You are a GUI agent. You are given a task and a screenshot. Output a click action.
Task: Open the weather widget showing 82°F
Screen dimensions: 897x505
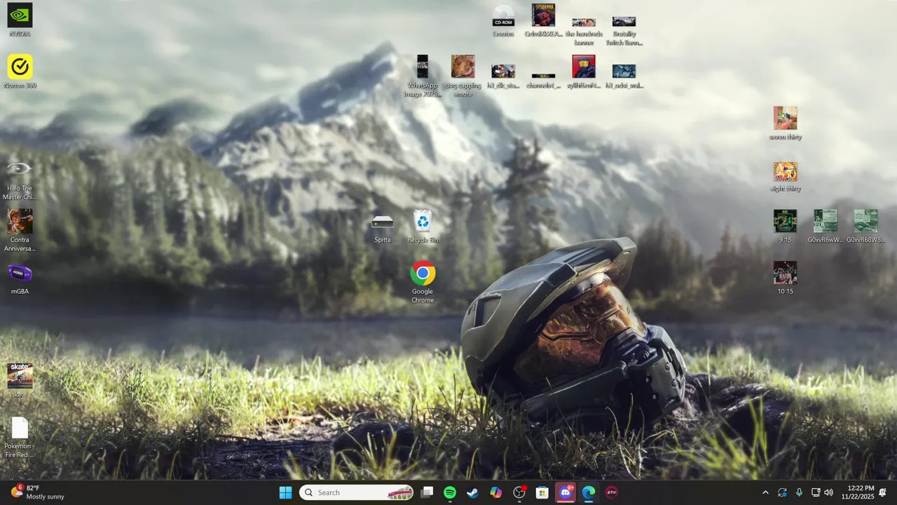coord(39,492)
